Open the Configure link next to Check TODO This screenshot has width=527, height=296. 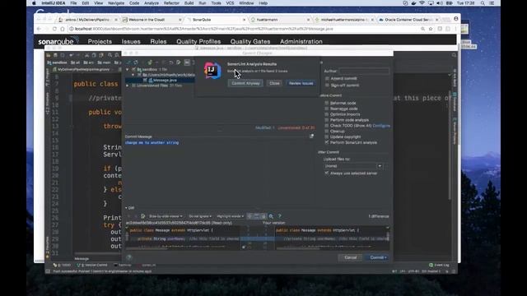click(381, 126)
